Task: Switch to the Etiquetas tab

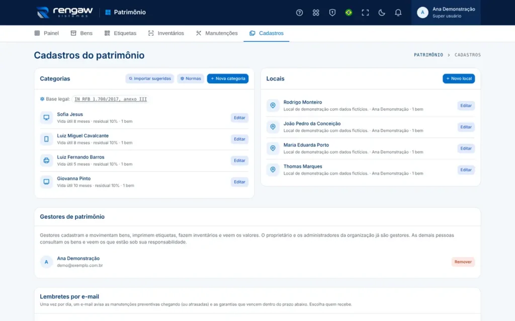Action: 120,33
